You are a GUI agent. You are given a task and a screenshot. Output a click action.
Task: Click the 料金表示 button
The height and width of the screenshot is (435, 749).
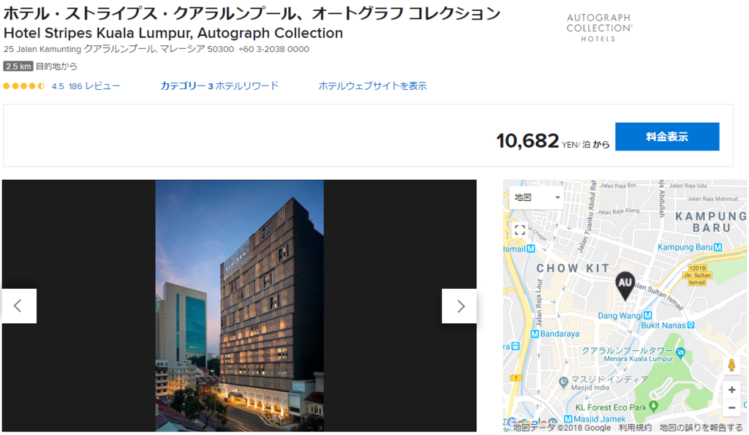point(667,137)
